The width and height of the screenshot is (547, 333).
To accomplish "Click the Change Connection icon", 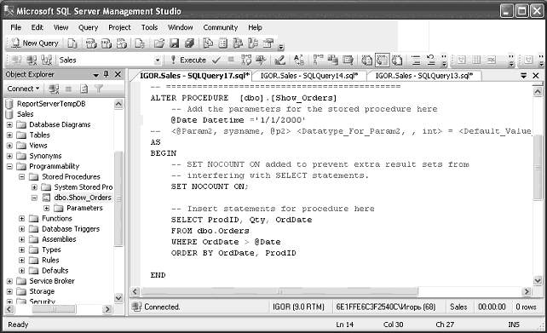I will (x=47, y=60).
